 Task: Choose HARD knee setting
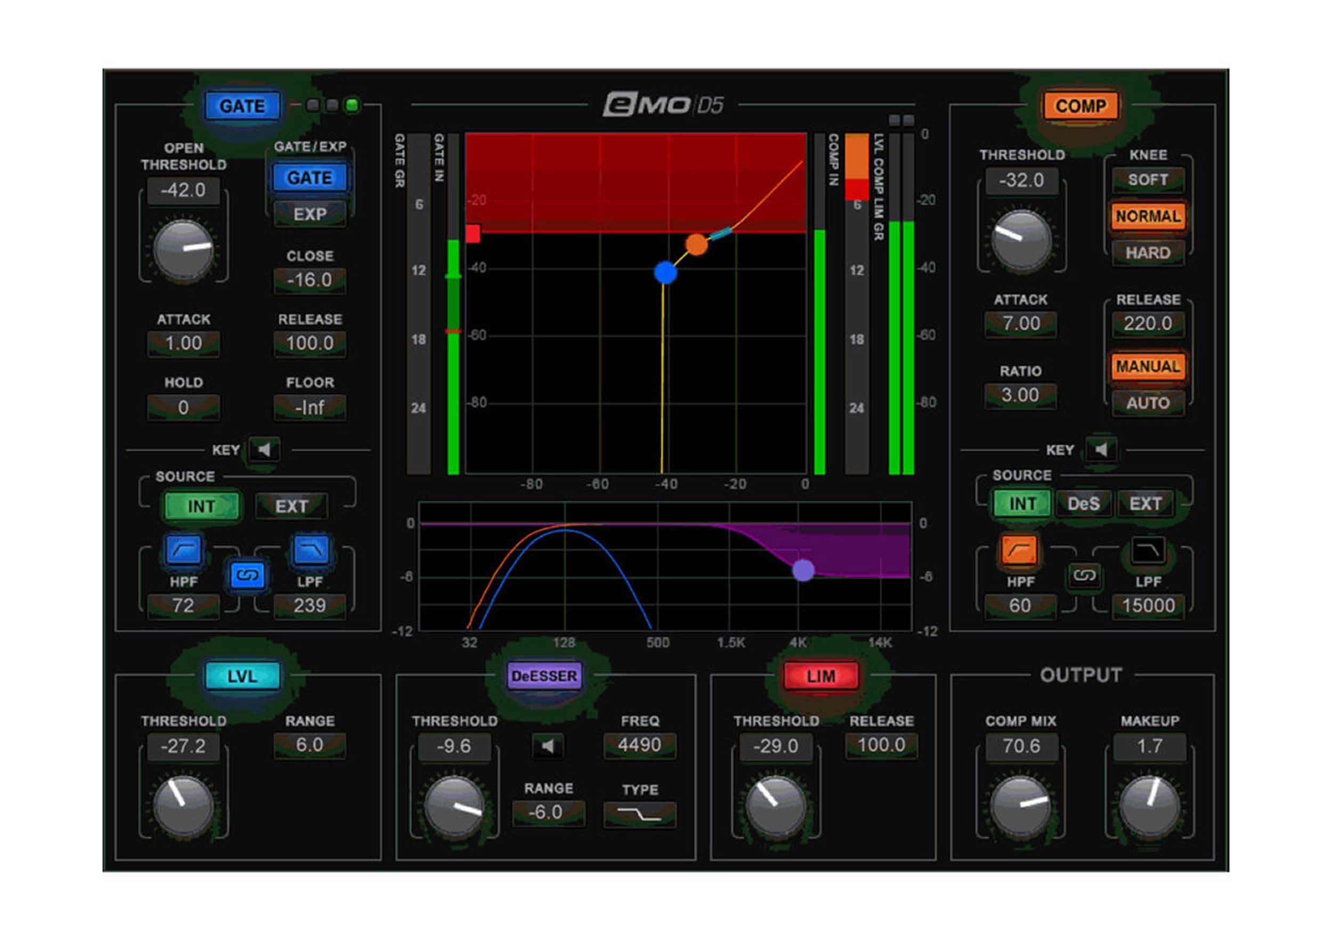1148,253
